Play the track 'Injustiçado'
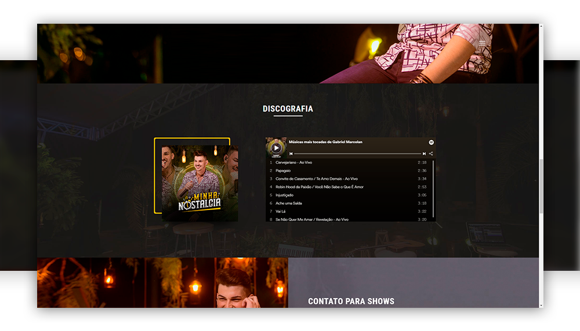 click(x=284, y=195)
